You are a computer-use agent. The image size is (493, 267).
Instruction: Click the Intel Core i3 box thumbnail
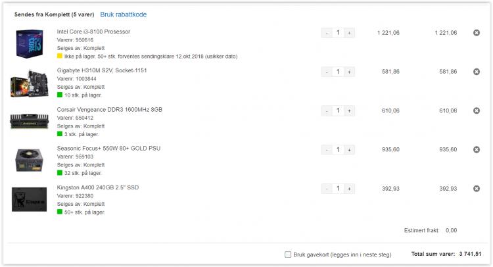pos(29,43)
